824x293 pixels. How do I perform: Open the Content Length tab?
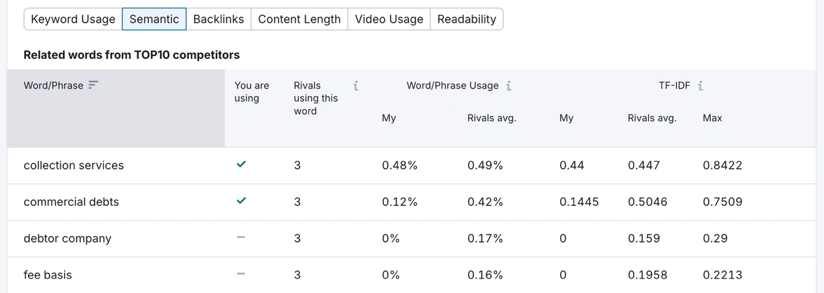click(x=299, y=19)
